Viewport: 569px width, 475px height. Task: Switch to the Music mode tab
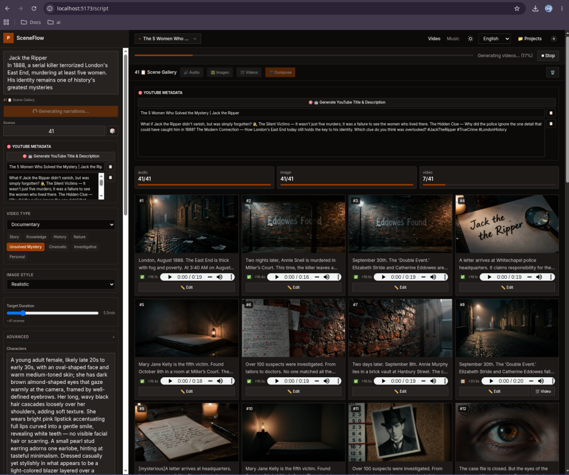click(453, 38)
